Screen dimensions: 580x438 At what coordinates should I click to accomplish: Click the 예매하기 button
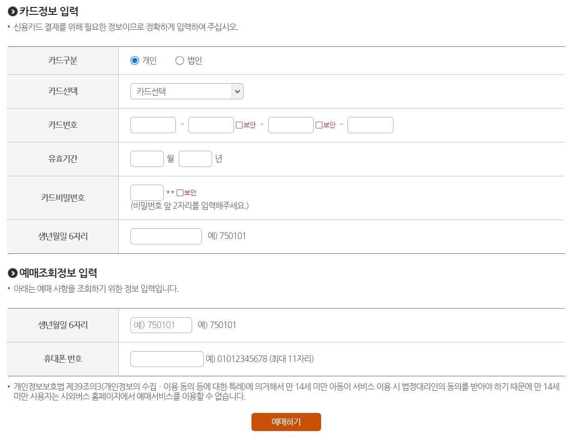(x=286, y=422)
